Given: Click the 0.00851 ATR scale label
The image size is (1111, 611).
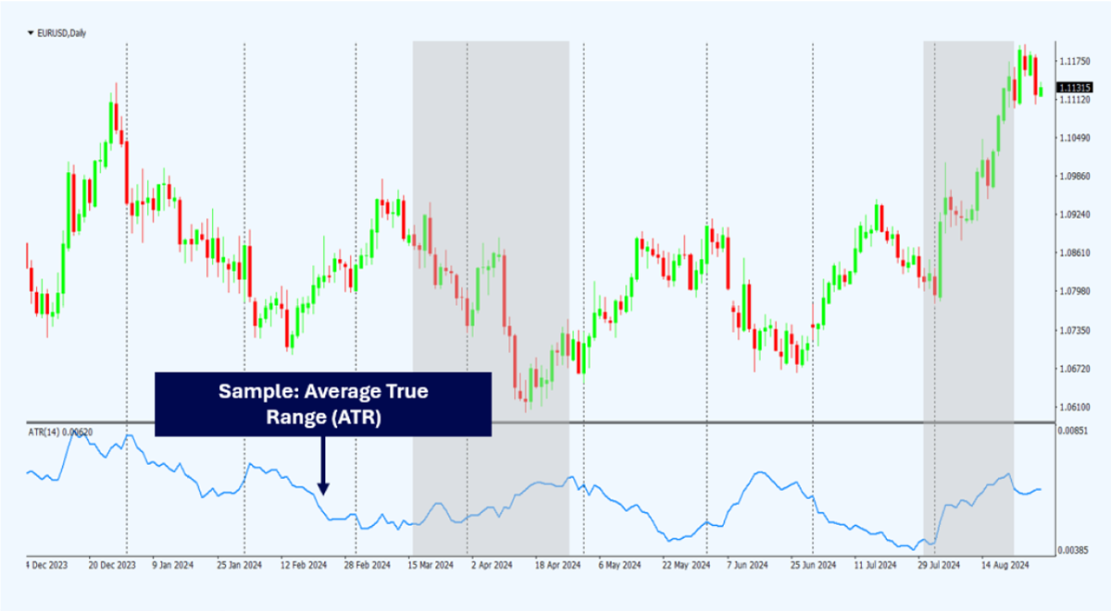Looking at the screenshot, I should point(1074,430).
